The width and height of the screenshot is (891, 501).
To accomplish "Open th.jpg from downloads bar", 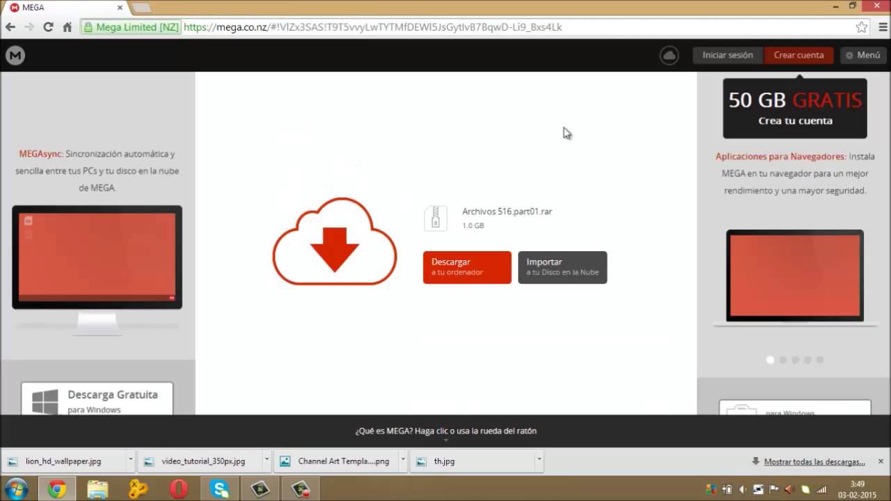I will pos(473,461).
